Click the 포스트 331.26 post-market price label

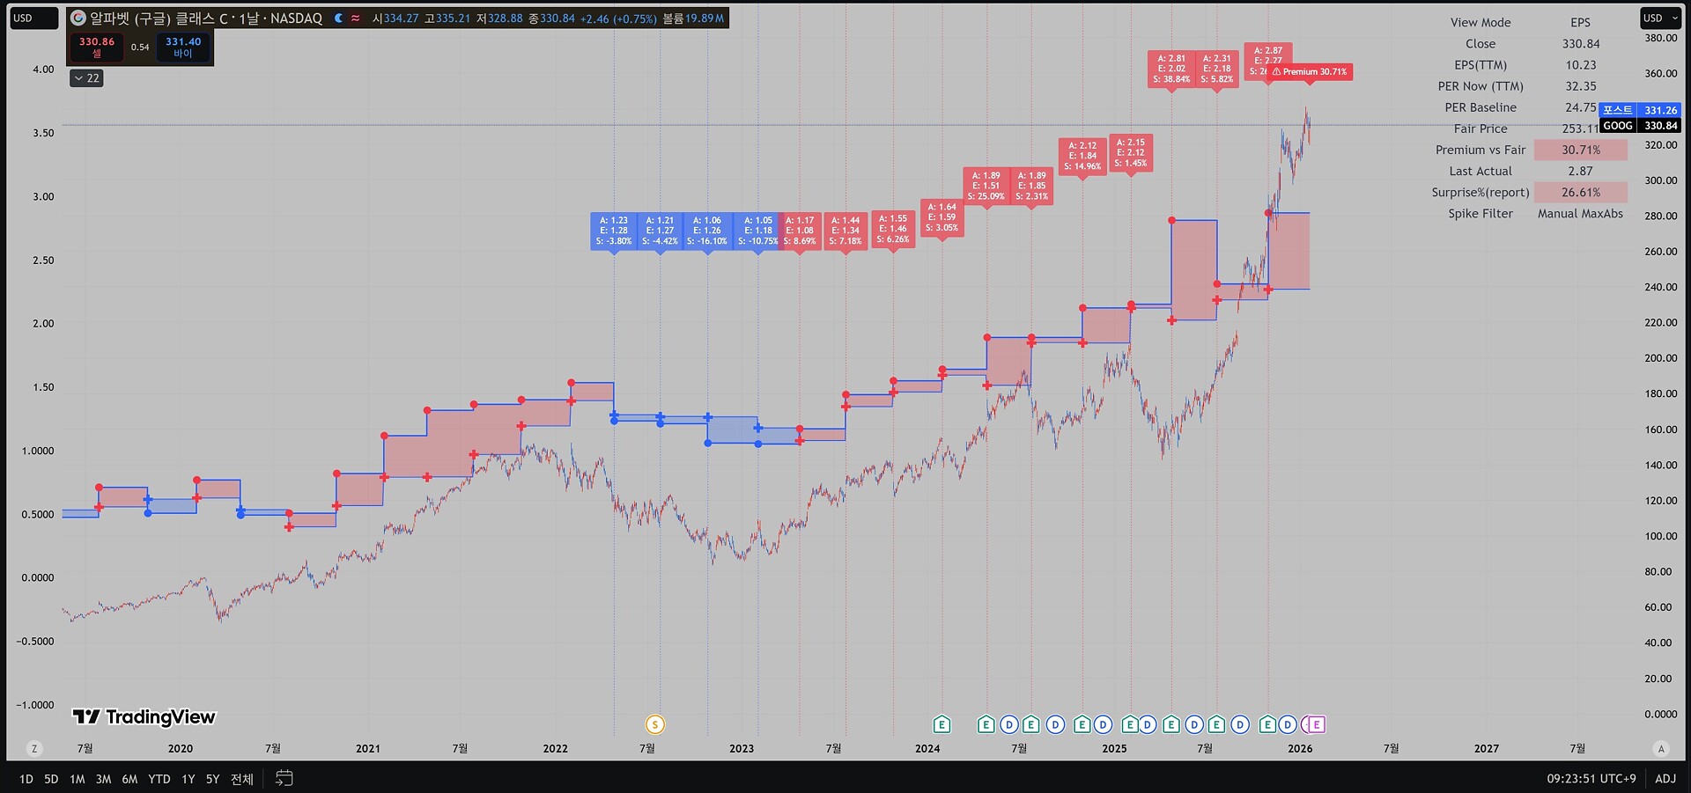1639,110
